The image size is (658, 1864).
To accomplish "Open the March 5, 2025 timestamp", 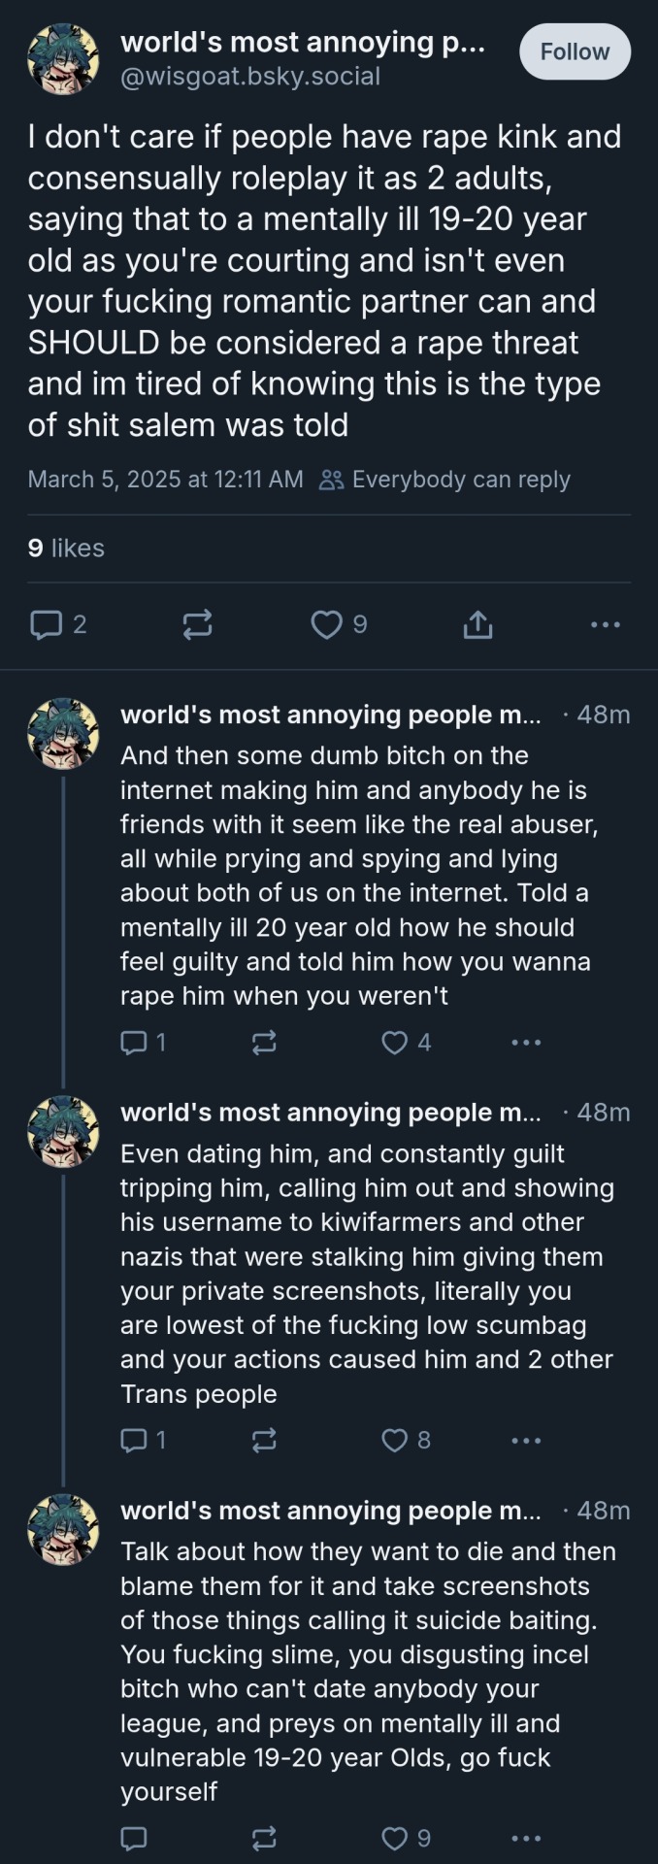I will coord(165,480).
